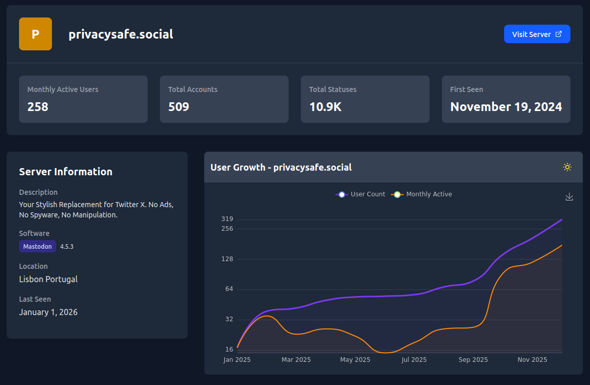Select the User Growth chart title
The image size is (590, 385).
pos(281,167)
